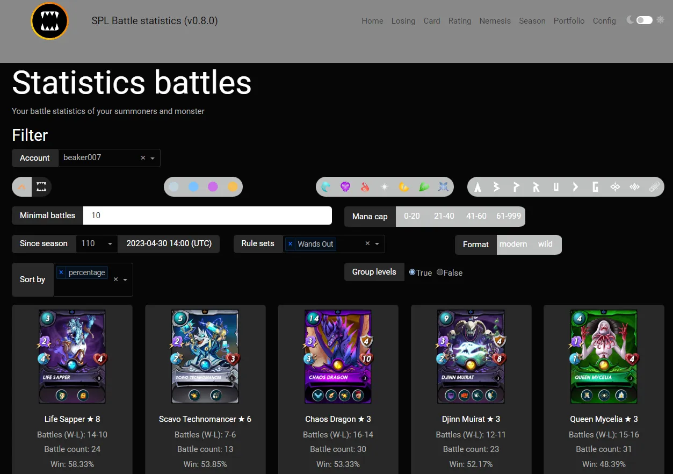Viewport: 673px width, 474px height.
Task: Select the Soulbound chain edition icon
Action: 654,186
